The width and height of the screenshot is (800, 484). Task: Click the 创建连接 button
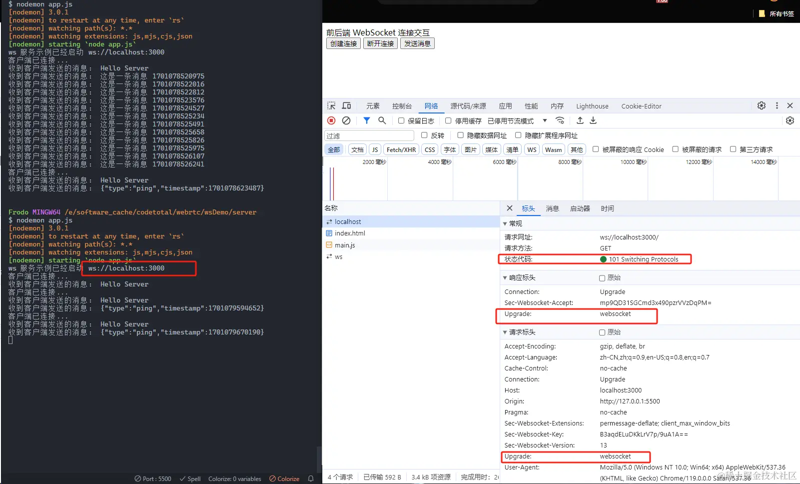(x=344, y=43)
